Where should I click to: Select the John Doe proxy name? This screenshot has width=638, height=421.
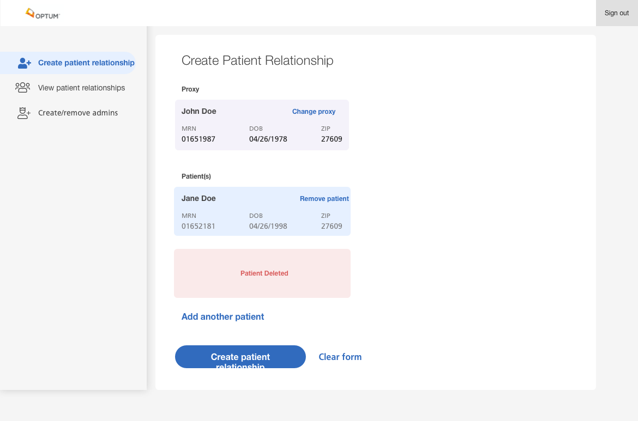coord(199,111)
